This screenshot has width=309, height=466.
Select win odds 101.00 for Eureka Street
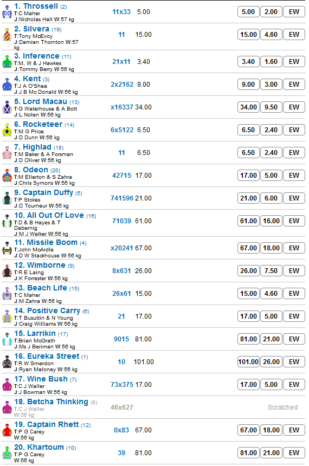click(248, 362)
